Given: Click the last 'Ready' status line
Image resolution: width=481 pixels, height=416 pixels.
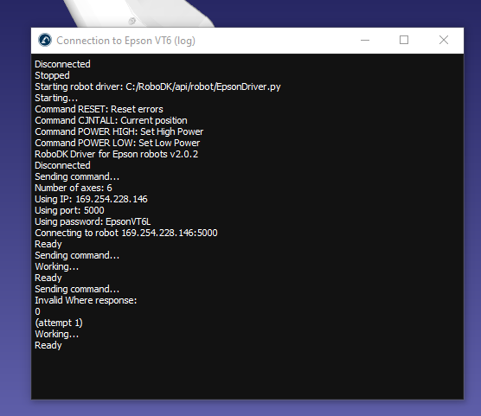Looking at the screenshot, I should (48, 346).
